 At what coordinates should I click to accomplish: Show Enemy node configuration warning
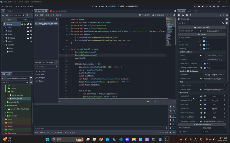[x=22, y=24]
